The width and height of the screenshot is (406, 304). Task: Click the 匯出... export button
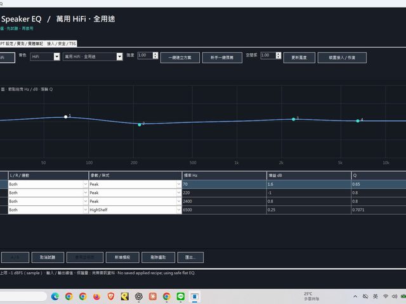click(190, 257)
